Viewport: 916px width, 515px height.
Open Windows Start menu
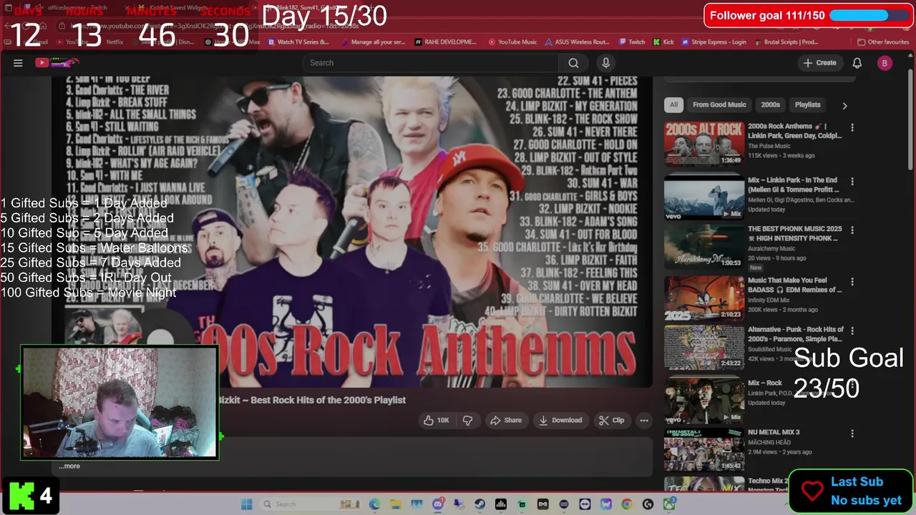click(x=246, y=504)
